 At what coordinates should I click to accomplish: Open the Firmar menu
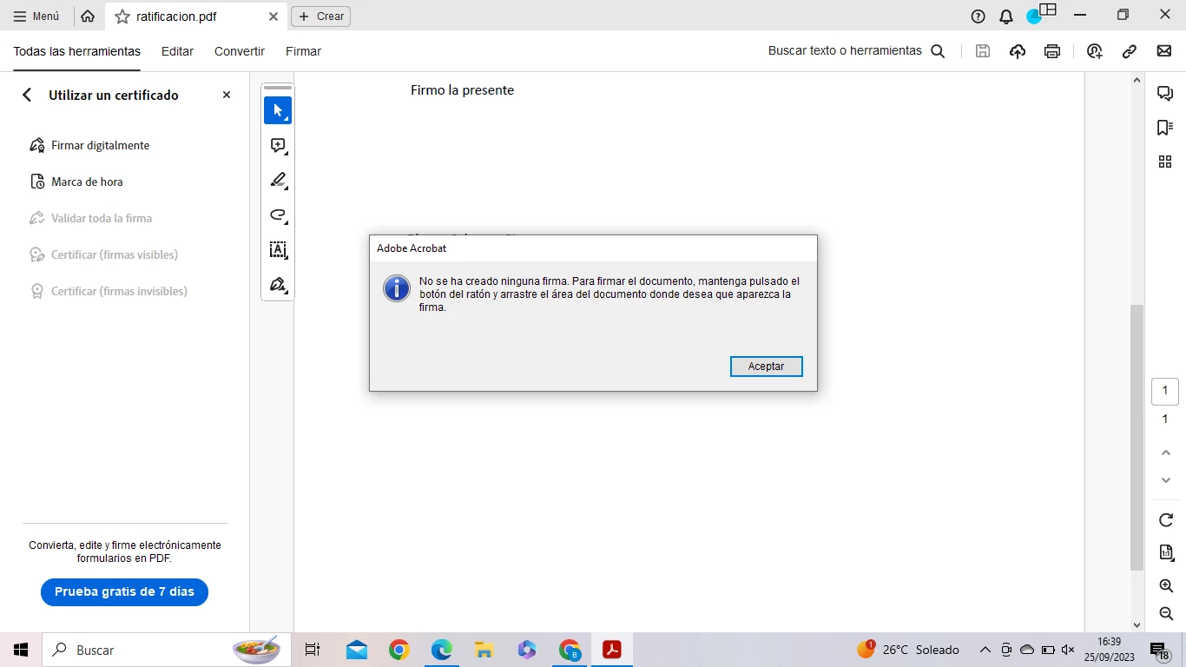pos(303,51)
